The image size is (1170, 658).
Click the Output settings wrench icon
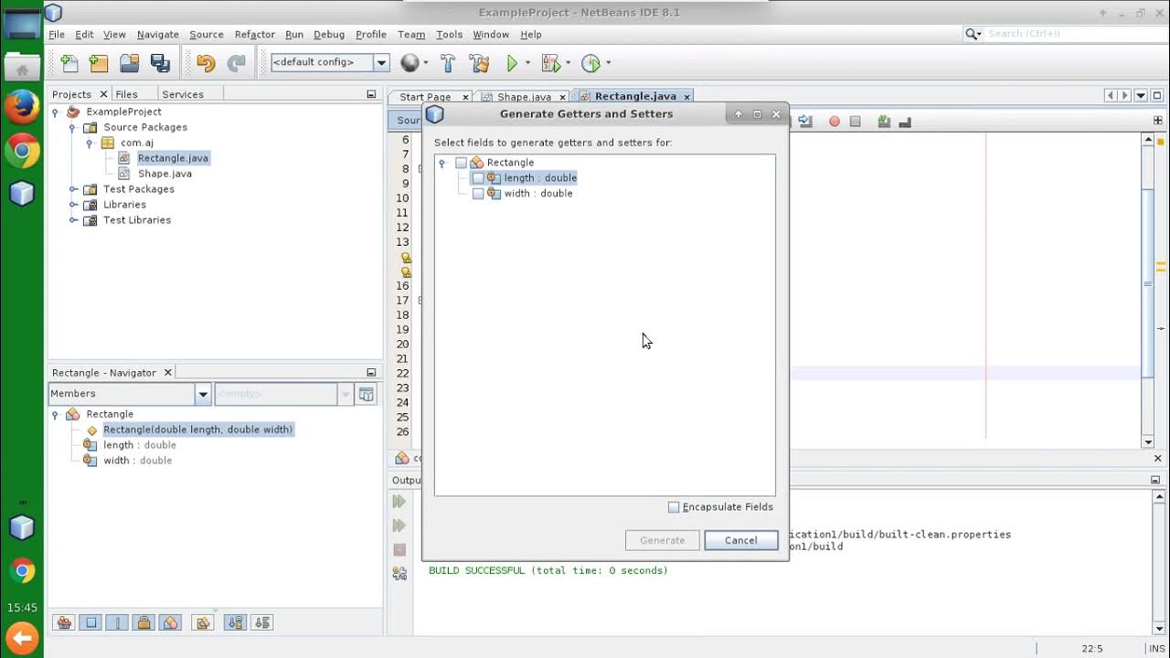pyautogui.click(x=399, y=573)
